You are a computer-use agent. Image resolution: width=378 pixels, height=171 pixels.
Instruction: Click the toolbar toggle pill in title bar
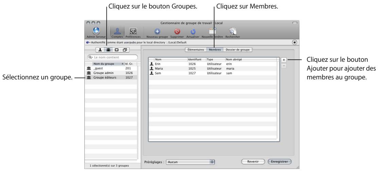click(x=295, y=23)
